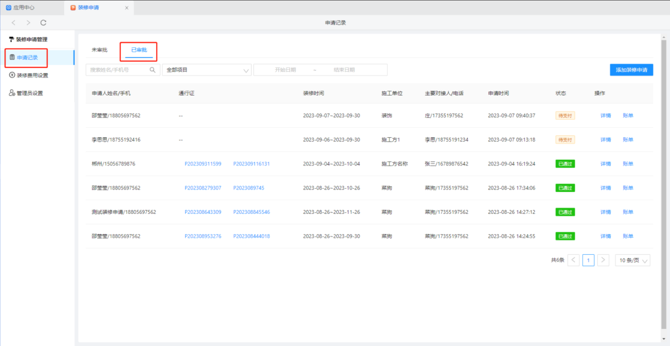Click the search magnifier icon

[152, 70]
